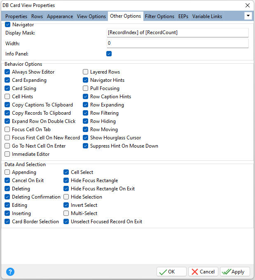The height and width of the screenshot is (280, 255).
Task: Uncheck Row Caption Hints
Action: (86, 97)
